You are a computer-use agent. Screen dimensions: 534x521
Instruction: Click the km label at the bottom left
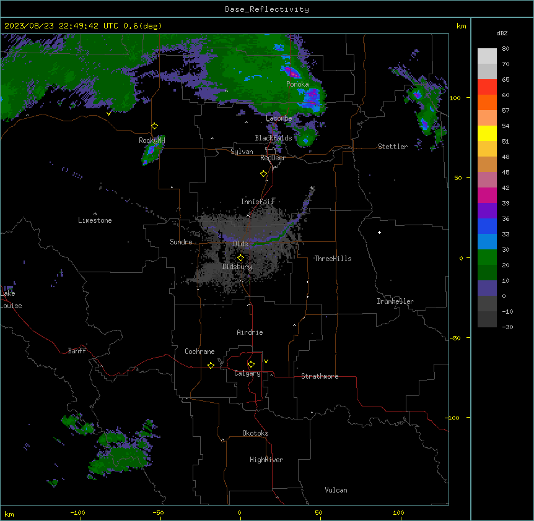tap(9, 514)
